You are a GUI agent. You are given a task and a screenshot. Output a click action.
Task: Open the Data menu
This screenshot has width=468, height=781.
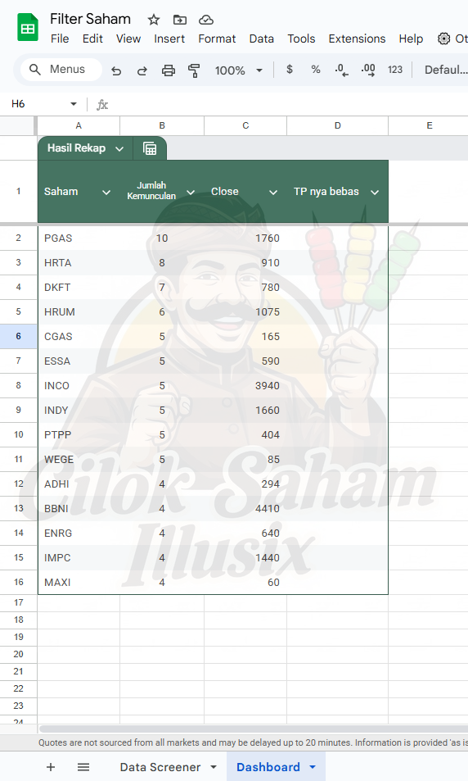coord(262,39)
